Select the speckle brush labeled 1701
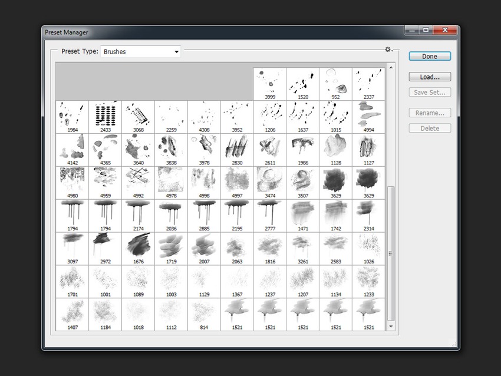 click(x=72, y=281)
